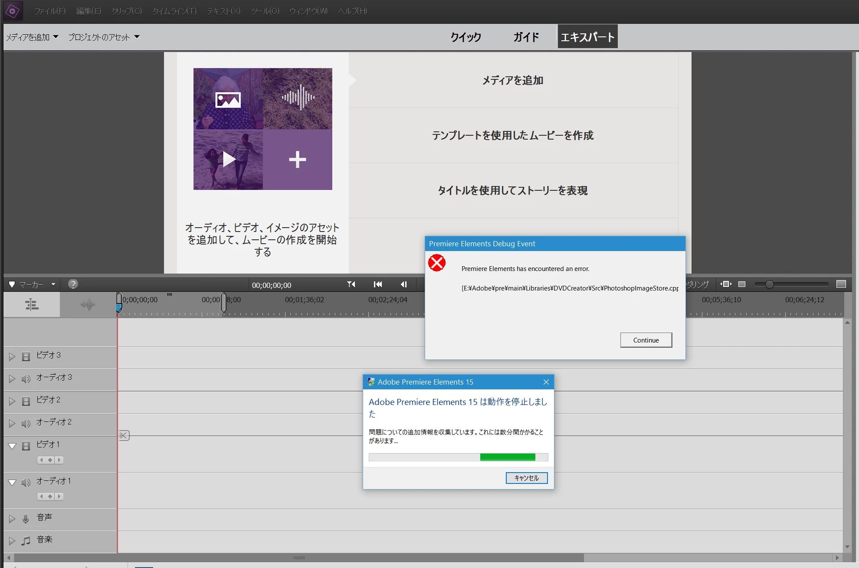Expand the ビデオ 2 track
Image resolution: width=859 pixels, height=568 pixels.
click(12, 401)
